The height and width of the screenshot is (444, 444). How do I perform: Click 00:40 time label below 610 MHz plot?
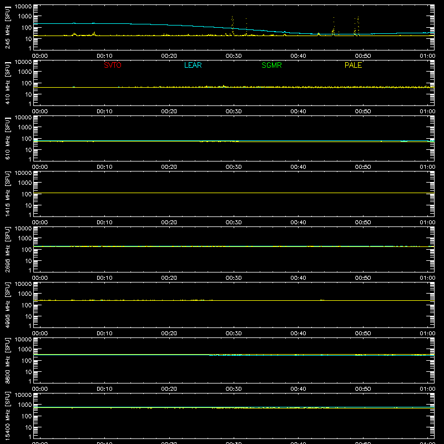298,167
